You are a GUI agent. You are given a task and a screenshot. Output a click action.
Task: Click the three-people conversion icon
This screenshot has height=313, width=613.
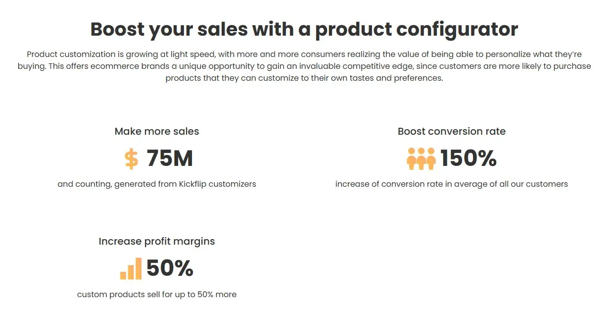(x=421, y=159)
